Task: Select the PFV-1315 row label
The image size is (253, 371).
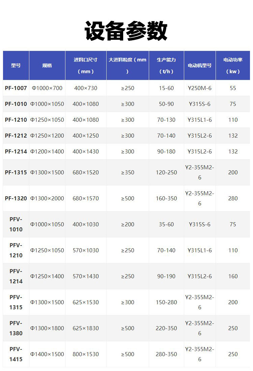Action: (x=16, y=302)
